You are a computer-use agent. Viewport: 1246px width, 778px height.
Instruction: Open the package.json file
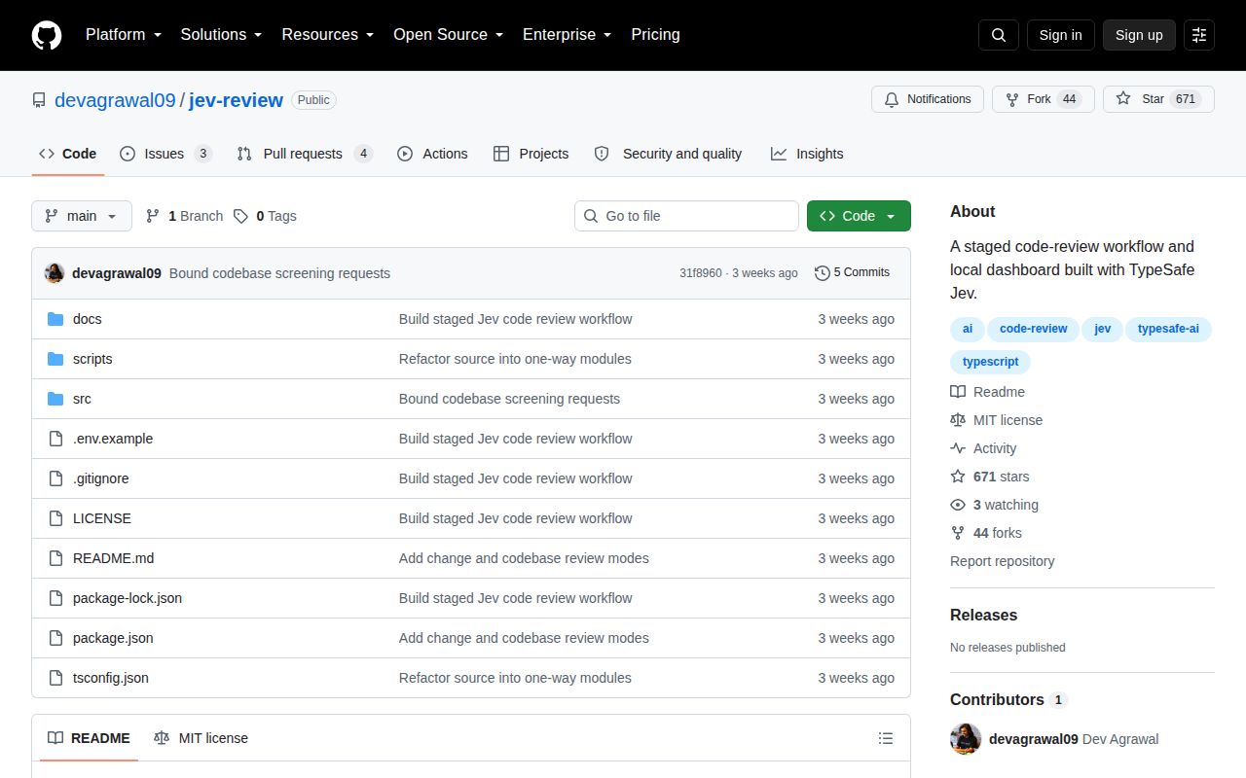[x=113, y=638]
